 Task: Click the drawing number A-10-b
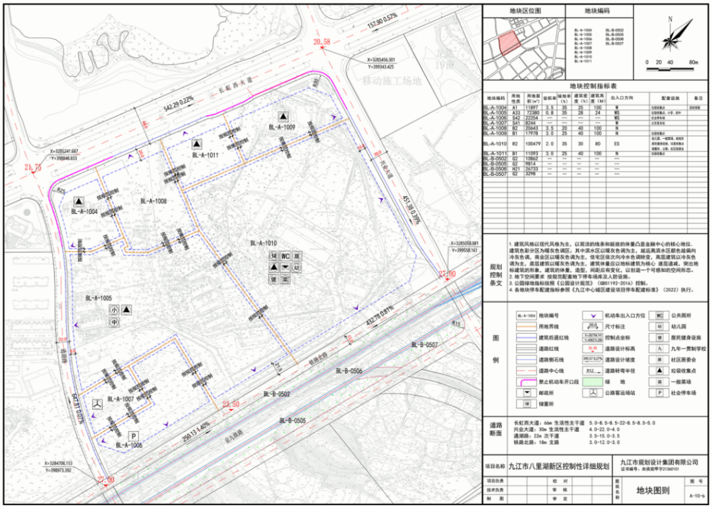point(698,496)
